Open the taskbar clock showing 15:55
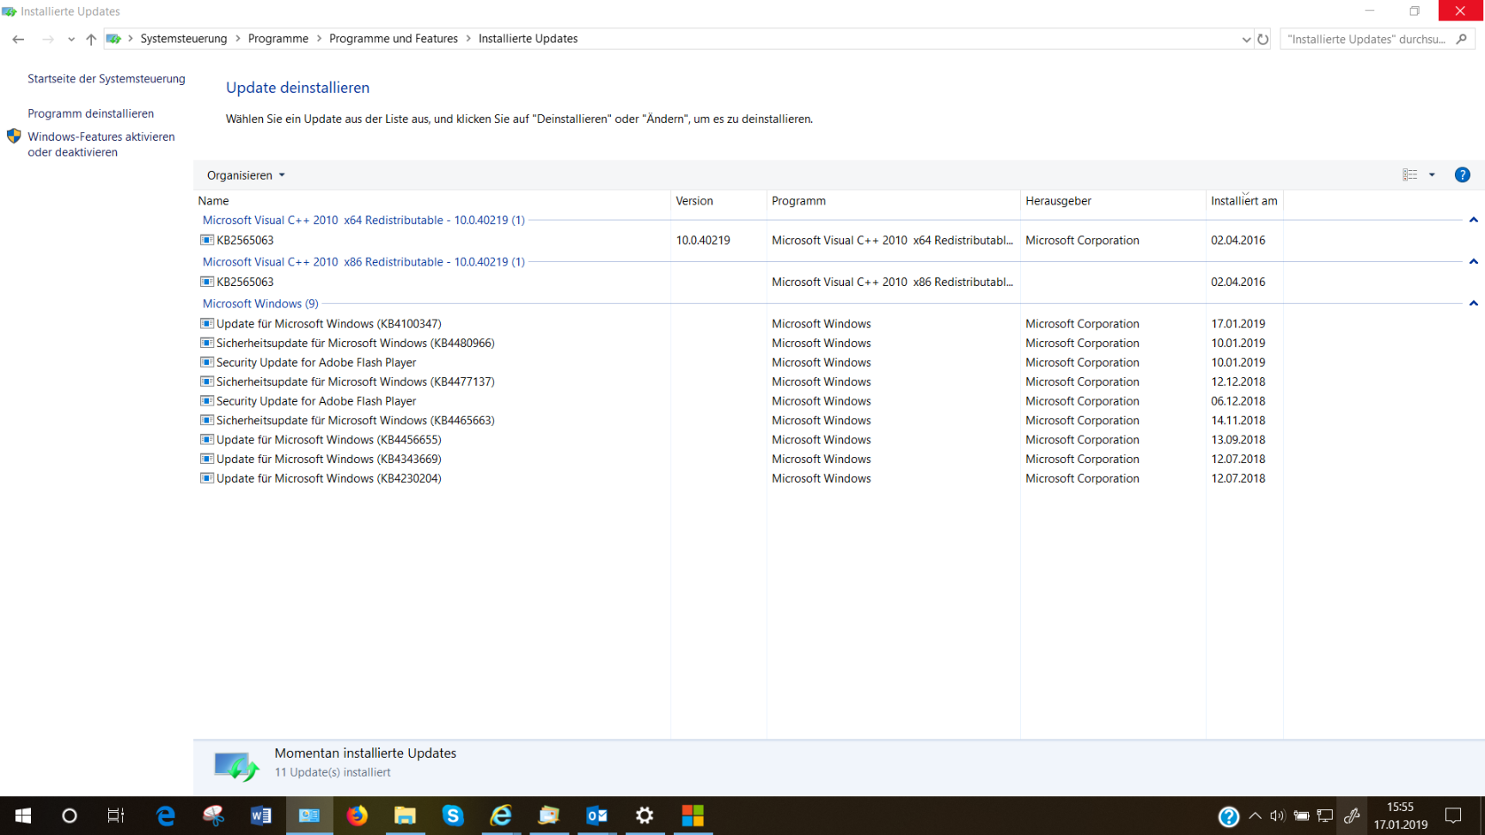This screenshot has height=835, width=1485. coord(1401,815)
